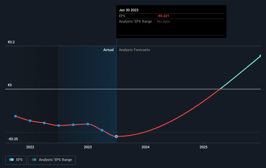The height and width of the screenshot is (168, 266).
Task: Click the EPS data point above the 2023 tick
Action: [88, 124]
